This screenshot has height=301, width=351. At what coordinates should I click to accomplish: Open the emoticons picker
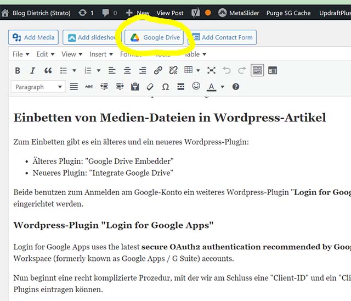tap(196, 86)
